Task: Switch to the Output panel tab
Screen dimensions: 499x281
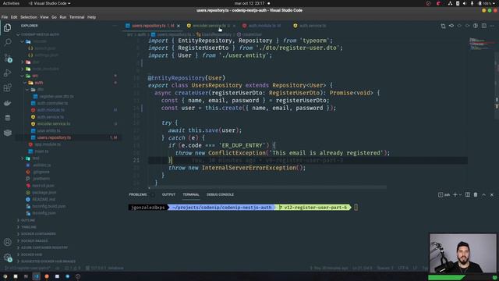Action: click(168, 194)
